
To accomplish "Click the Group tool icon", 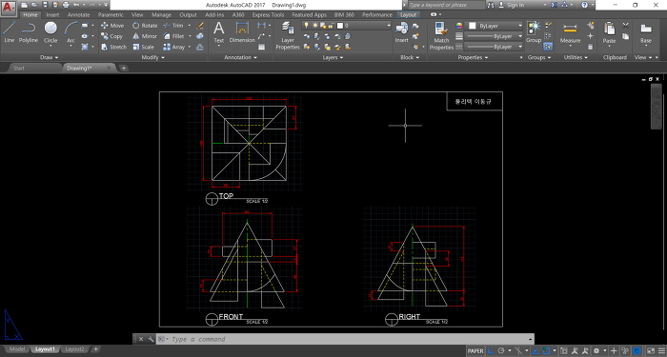I will point(533,32).
